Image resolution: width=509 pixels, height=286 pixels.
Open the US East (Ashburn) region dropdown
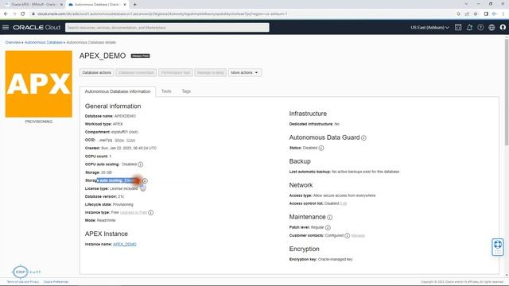click(429, 28)
